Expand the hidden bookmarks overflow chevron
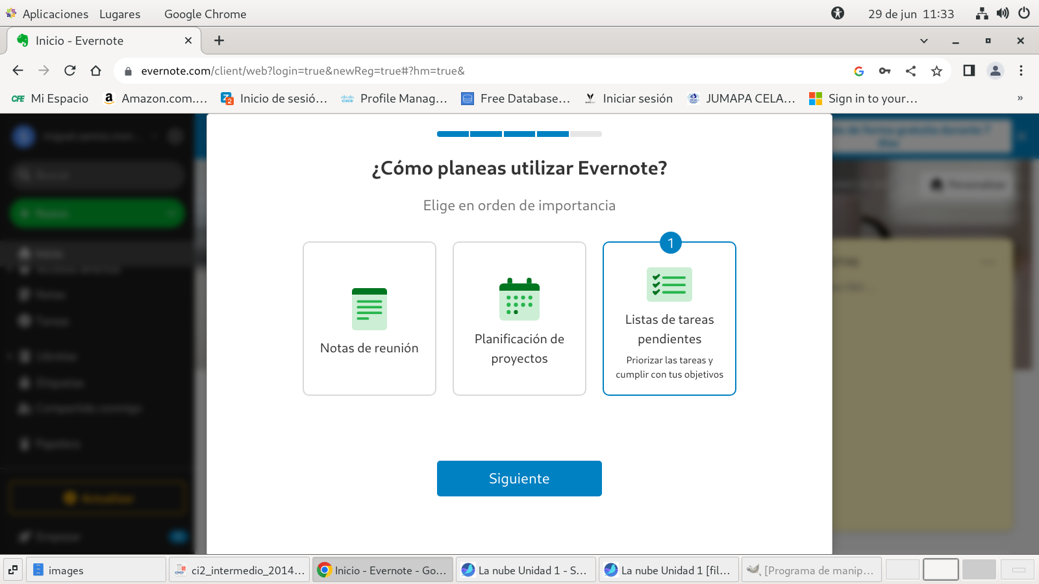The image size is (1039, 584). coord(1020,99)
